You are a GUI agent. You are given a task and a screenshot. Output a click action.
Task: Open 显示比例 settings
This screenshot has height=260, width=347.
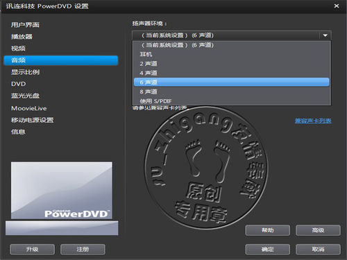point(25,72)
